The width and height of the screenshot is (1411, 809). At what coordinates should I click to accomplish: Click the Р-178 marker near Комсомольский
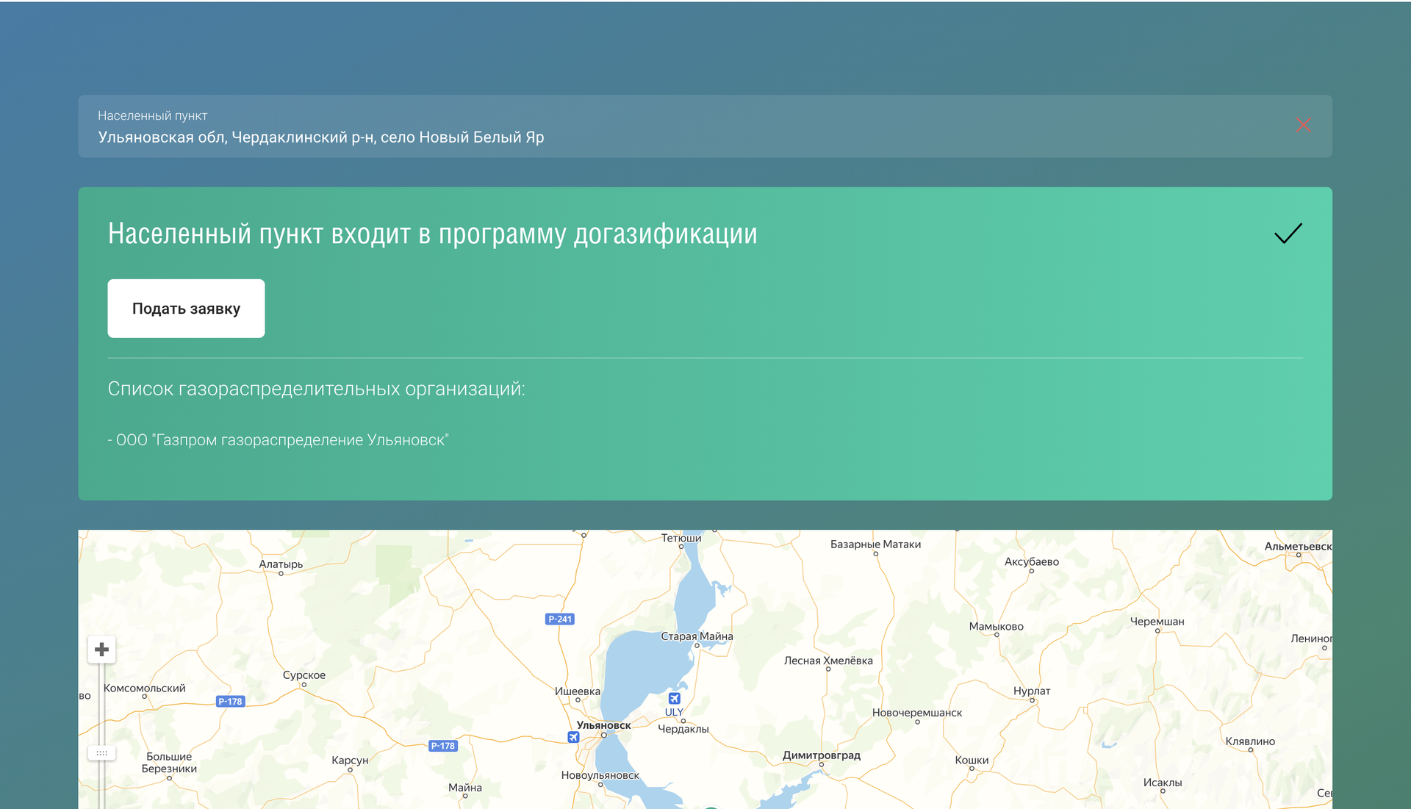(x=230, y=702)
